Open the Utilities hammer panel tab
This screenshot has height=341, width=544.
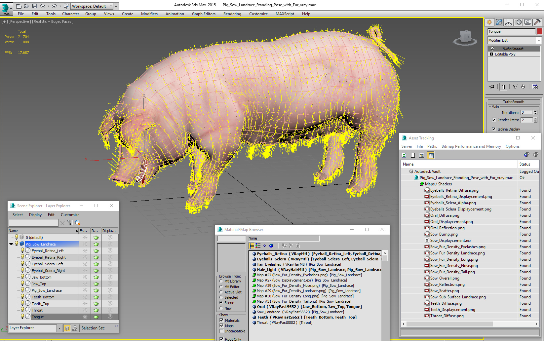pyautogui.click(x=537, y=22)
